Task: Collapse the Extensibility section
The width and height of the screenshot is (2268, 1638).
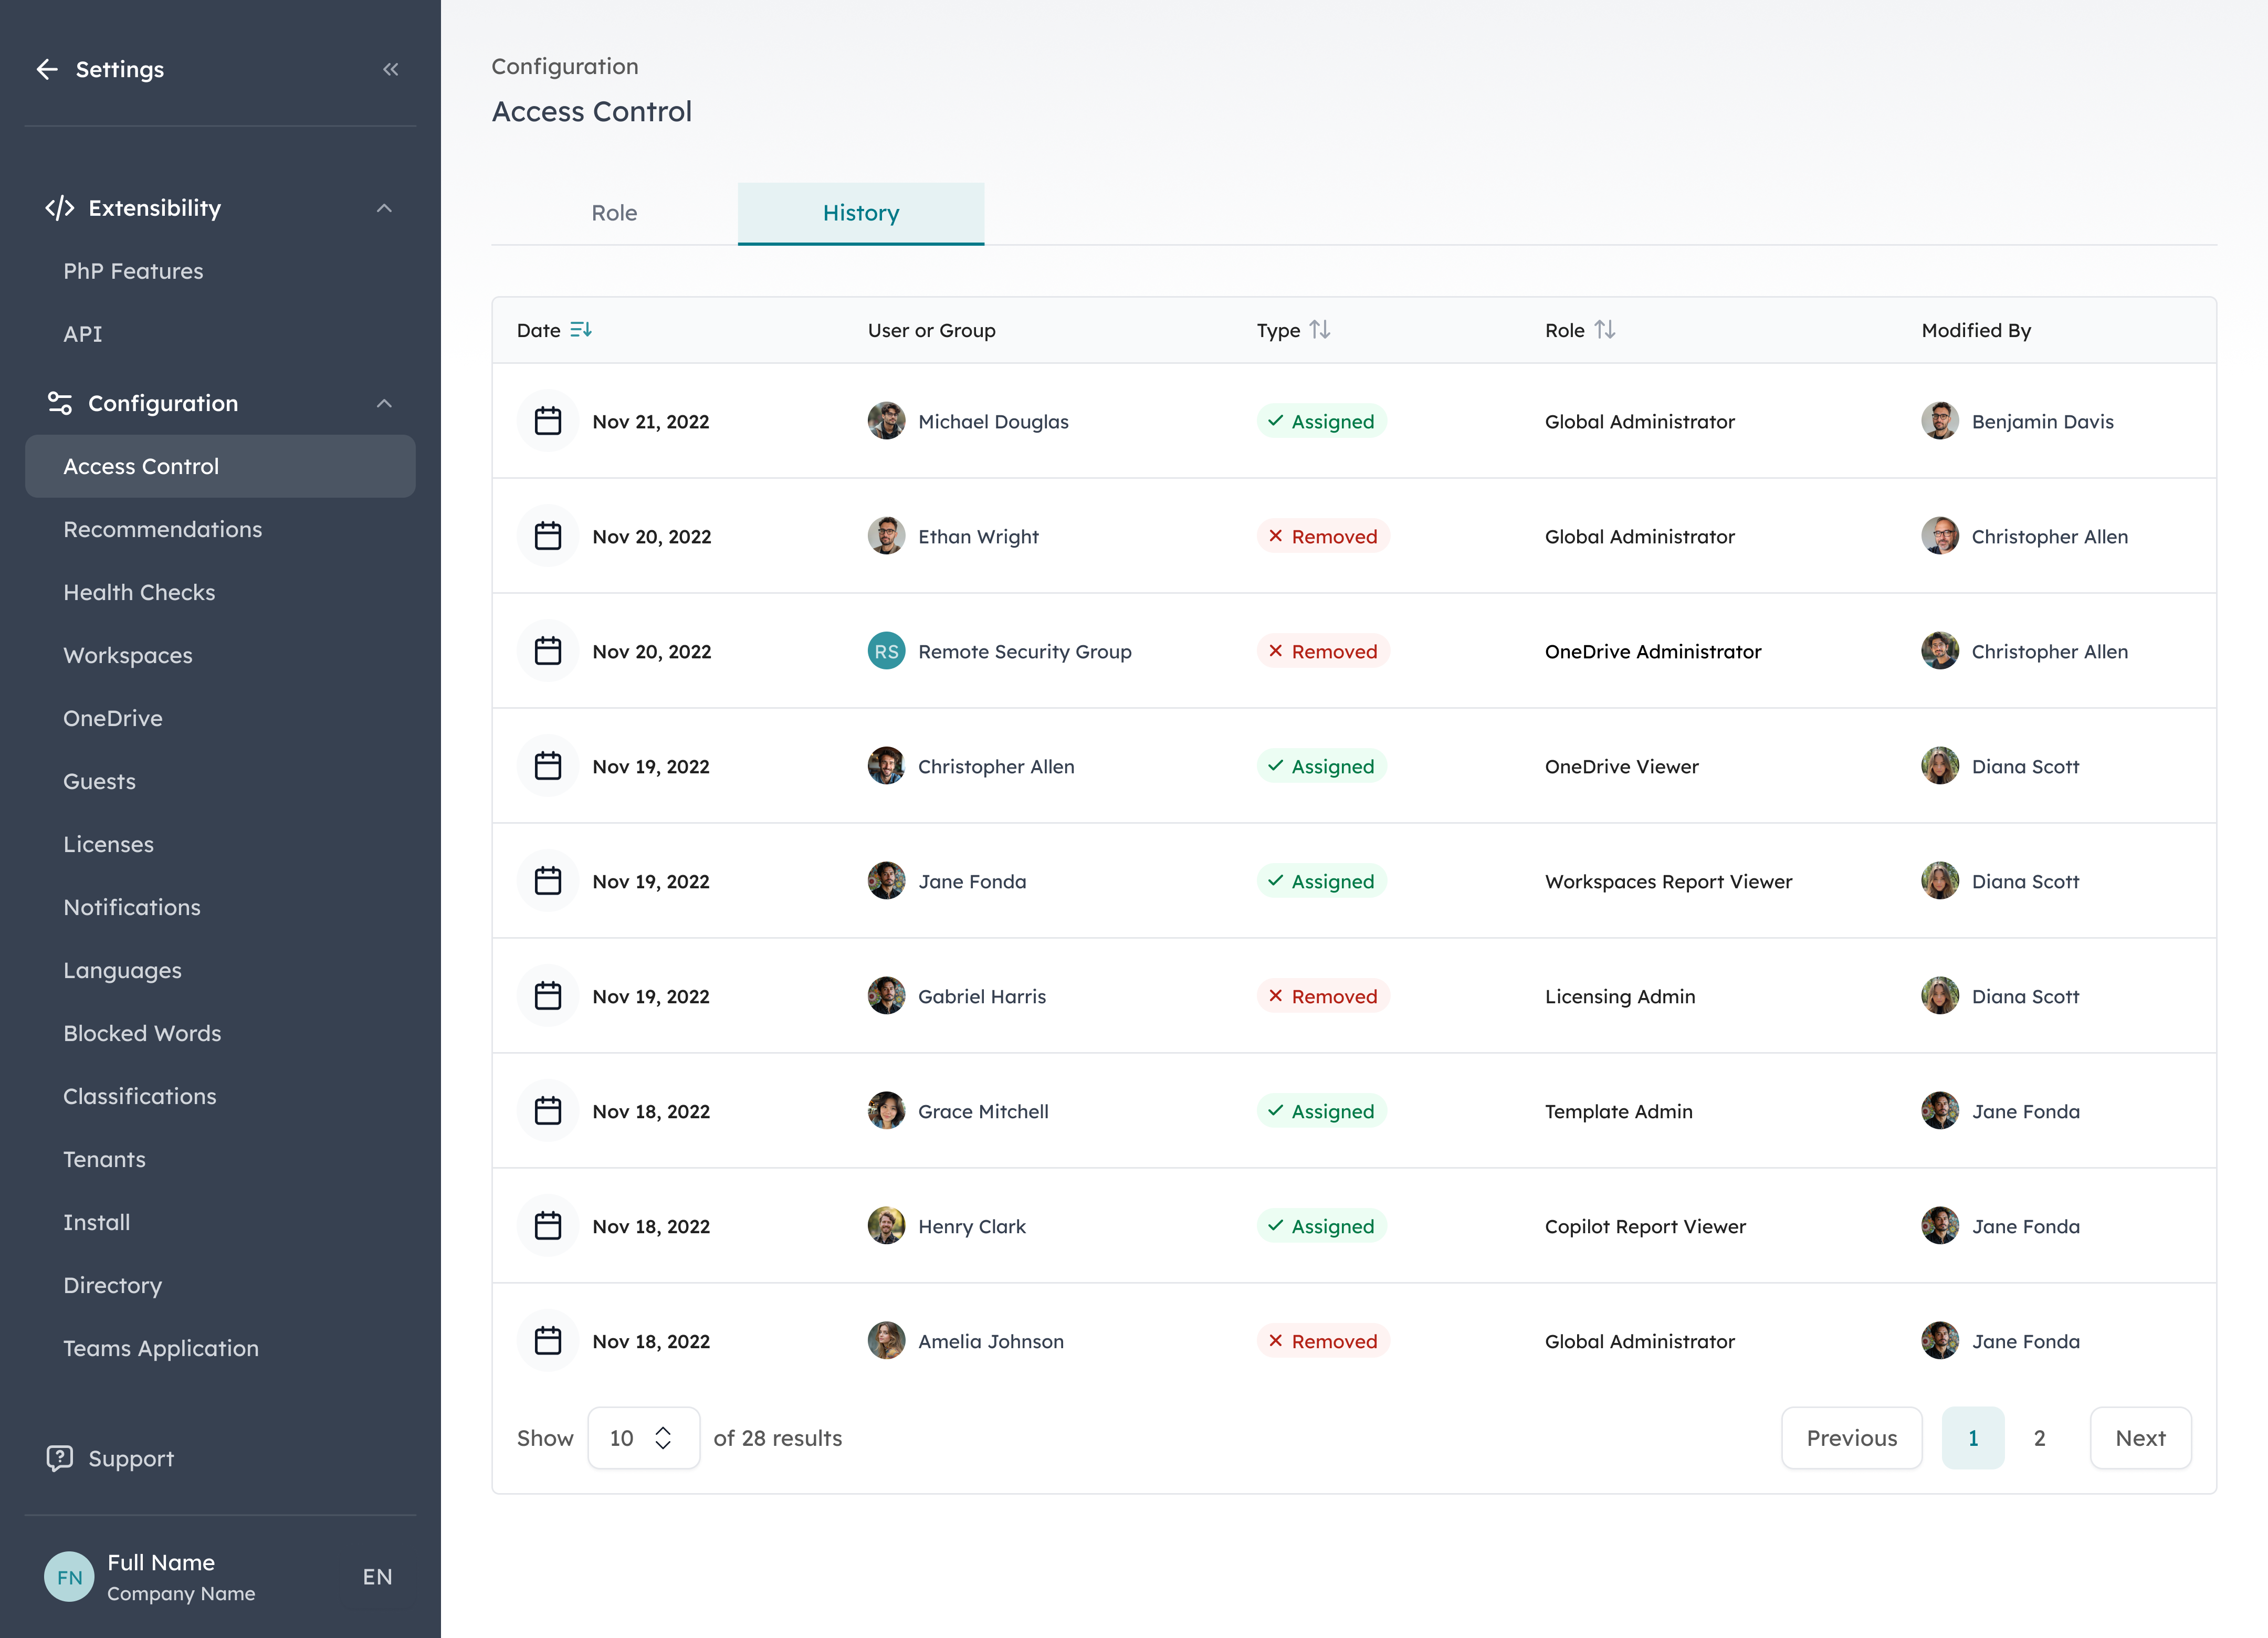Action: point(384,208)
